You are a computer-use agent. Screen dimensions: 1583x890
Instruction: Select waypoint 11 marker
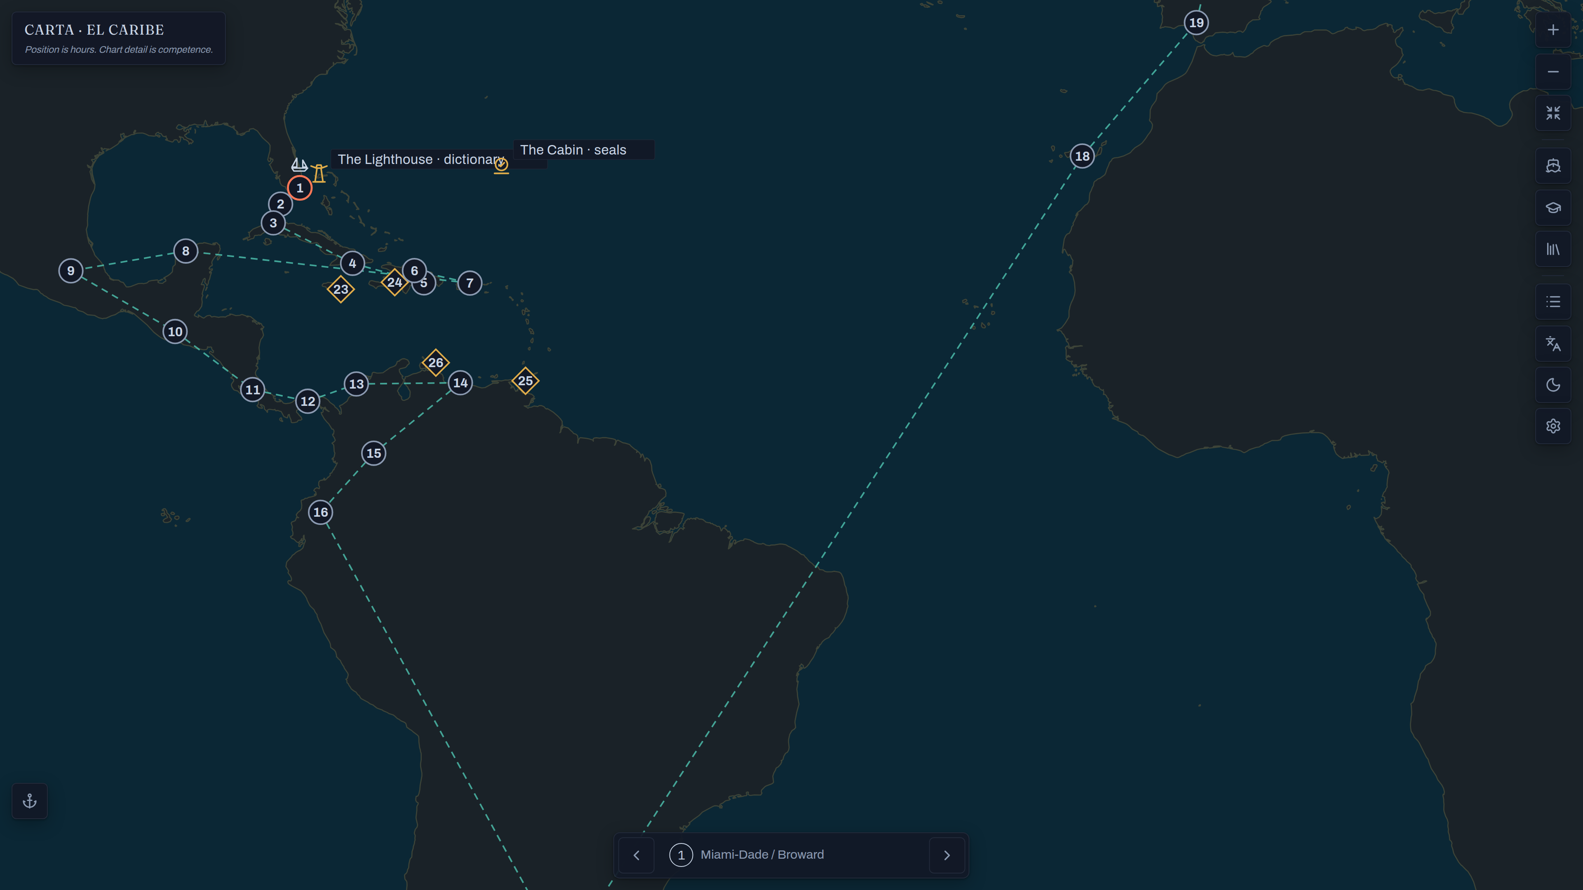coord(253,389)
